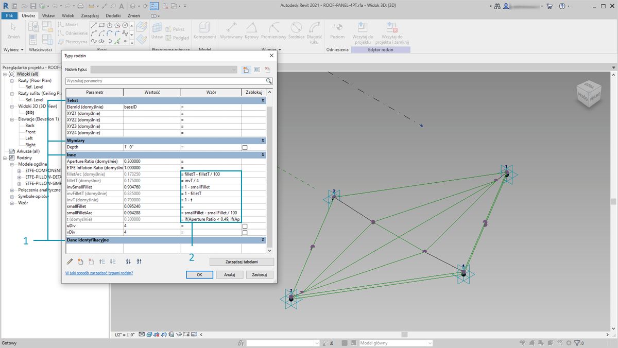The height and width of the screenshot is (348, 618).
Task: Click the Save icon in quick access toolbar
Action: click(x=33, y=6)
